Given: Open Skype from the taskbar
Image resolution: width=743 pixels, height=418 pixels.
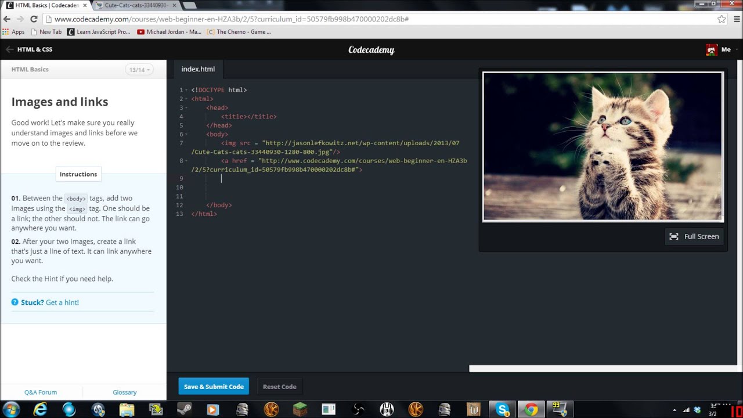Looking at the screenshot, I should (x=503, y=409).
